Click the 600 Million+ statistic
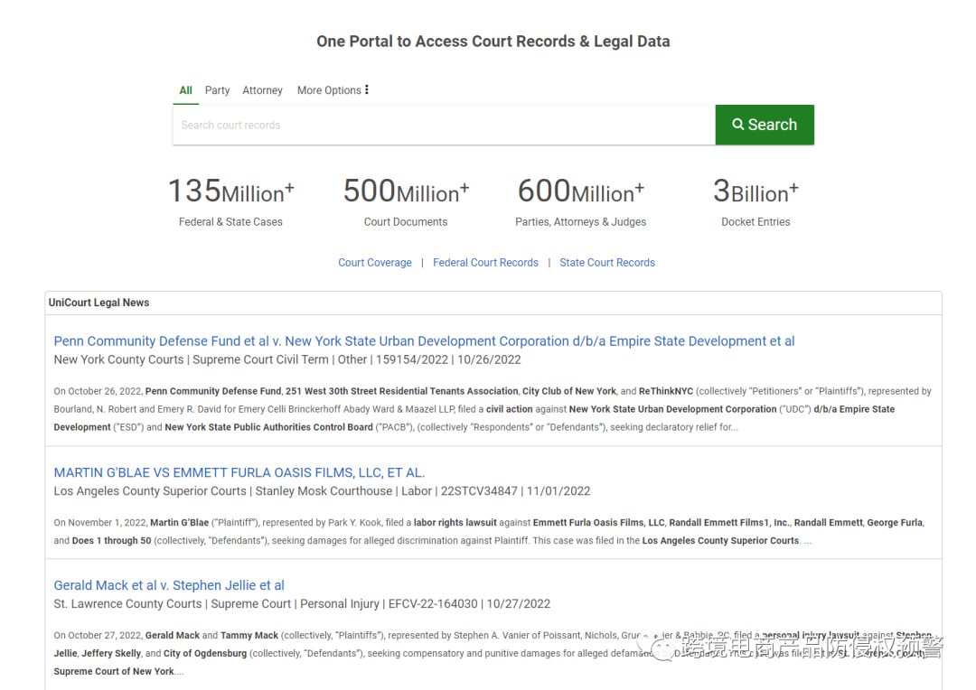The height and width of the screenshot is (690, 976). [x=581, y=191]
